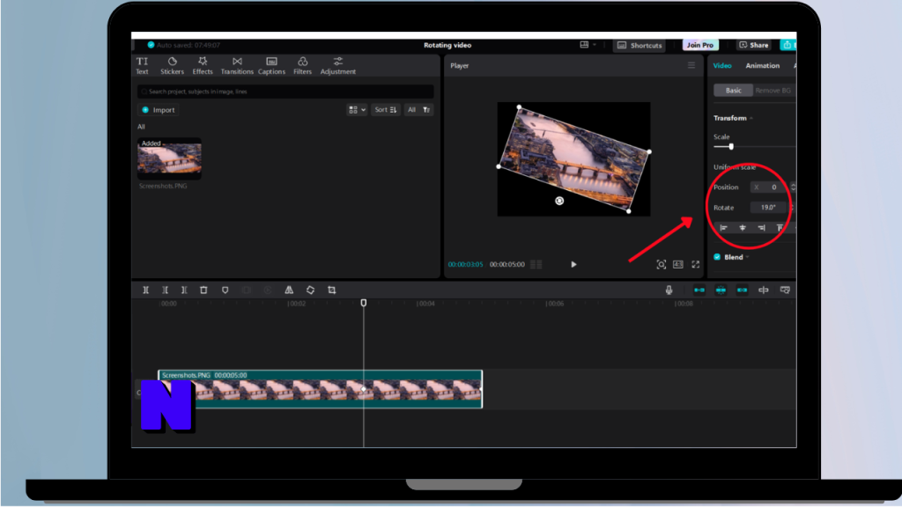The height and width of the screenshot is (507, 902).
Task: Open the aspect ratio icon in Player
Action: 678,264
